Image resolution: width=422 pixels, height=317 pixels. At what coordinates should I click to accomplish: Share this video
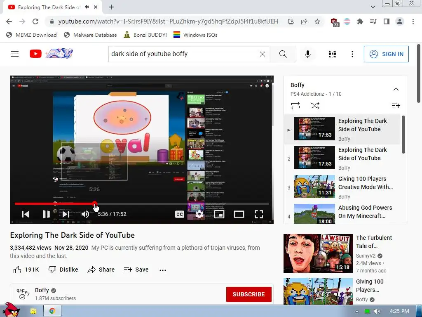pos(101,270)
